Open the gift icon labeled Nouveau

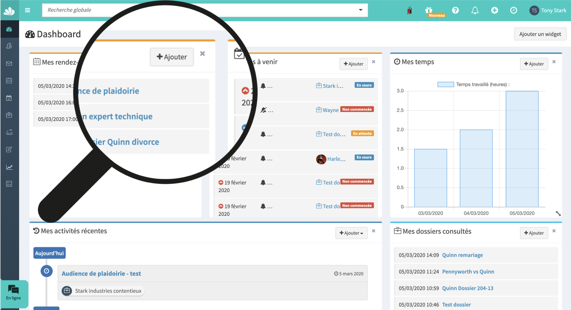pos(429,10)
